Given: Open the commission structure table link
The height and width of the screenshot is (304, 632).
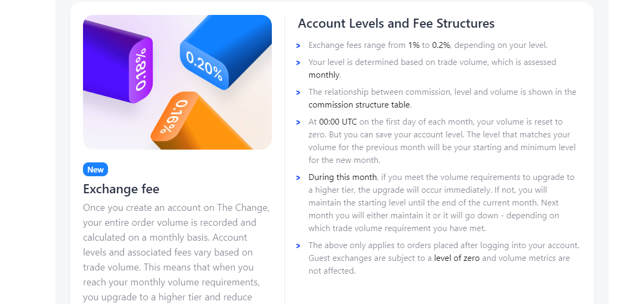Looking at the screenshot, I should click(x=359, y=105).
